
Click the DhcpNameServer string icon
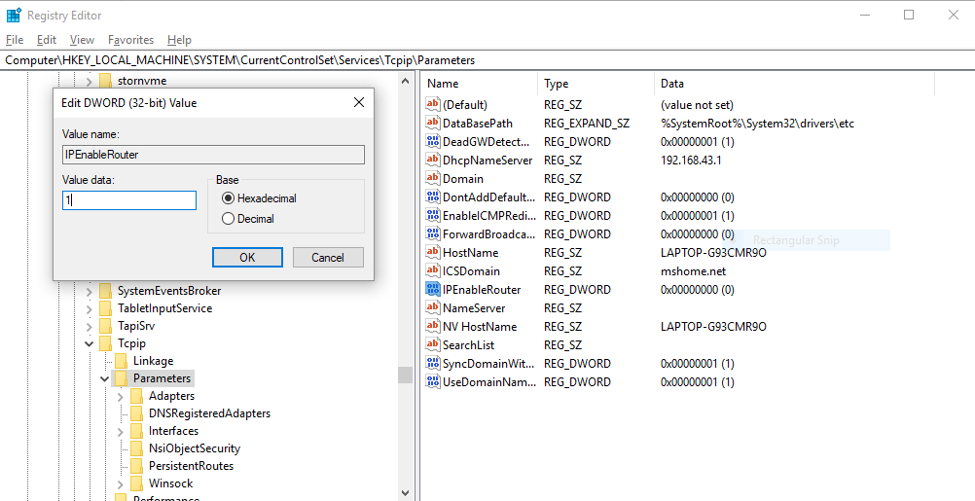(x=432, y=160)
